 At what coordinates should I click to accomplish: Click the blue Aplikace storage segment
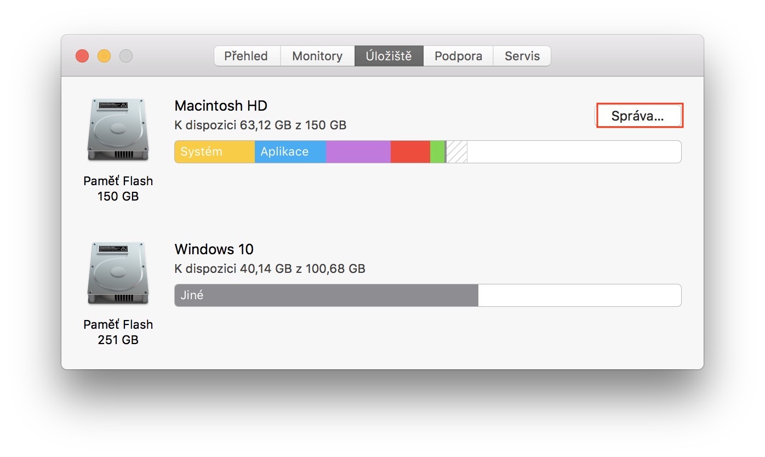click(290, 152)
